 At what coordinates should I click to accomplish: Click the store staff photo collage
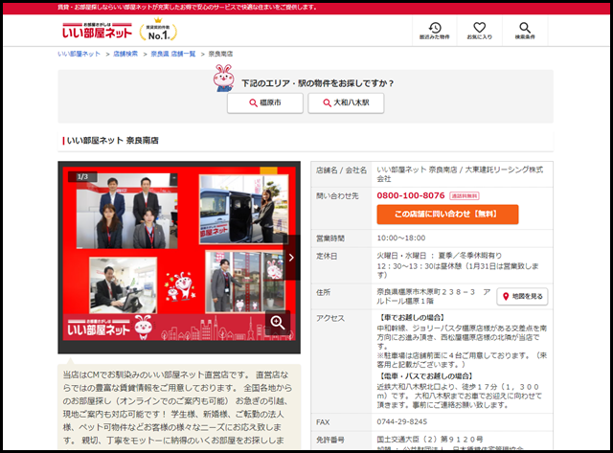tap(179, 254)
